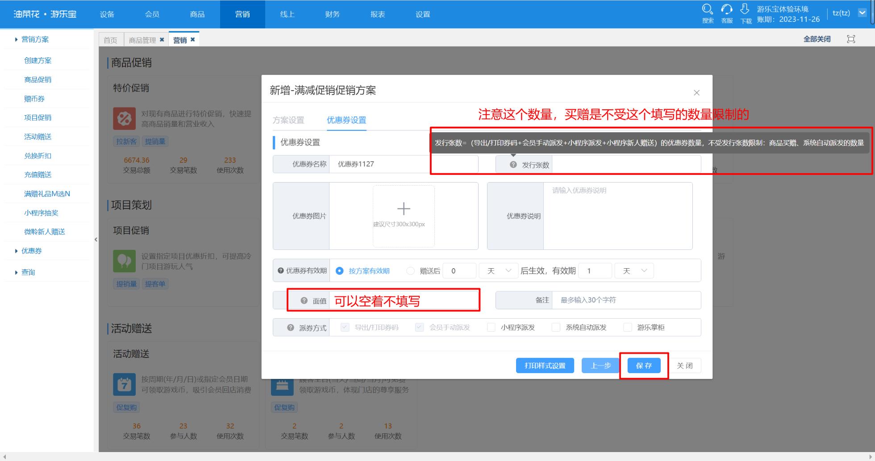Click 备注 input field
The image size is (875, 461).
pyautogui.click(x=626, y=300)
